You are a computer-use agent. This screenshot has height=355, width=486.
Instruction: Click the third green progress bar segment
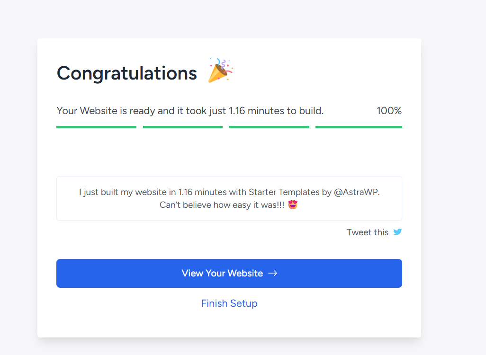click(x=269, y=127)
